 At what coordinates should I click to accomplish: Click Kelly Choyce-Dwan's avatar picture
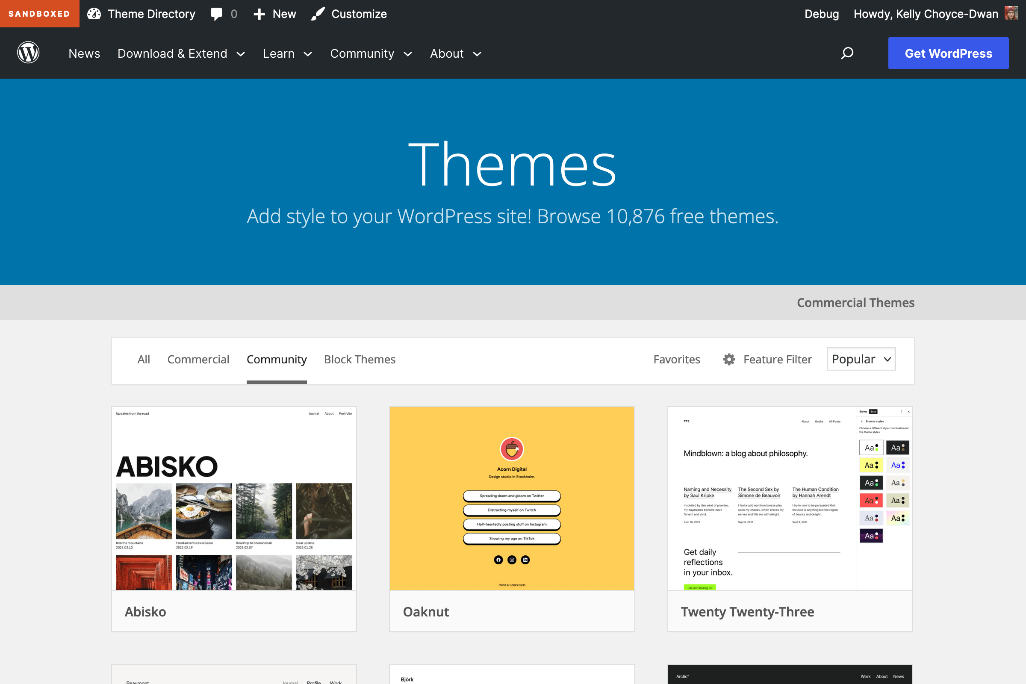point(1011,14)
